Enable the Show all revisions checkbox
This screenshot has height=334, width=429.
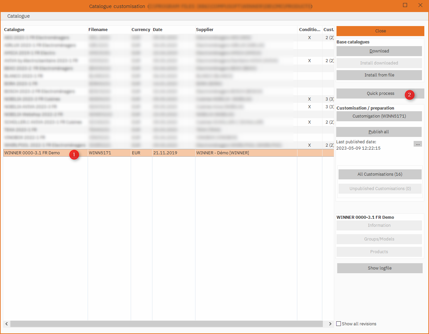[339, 324]
